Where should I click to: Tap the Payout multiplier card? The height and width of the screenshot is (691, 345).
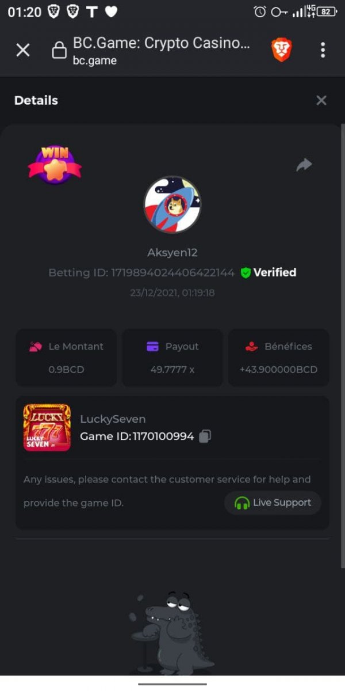click(x=172, y=358)
